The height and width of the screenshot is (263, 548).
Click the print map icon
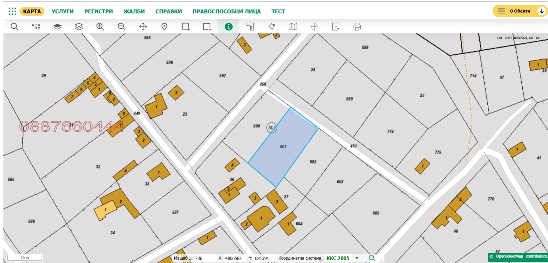point(357,27)
